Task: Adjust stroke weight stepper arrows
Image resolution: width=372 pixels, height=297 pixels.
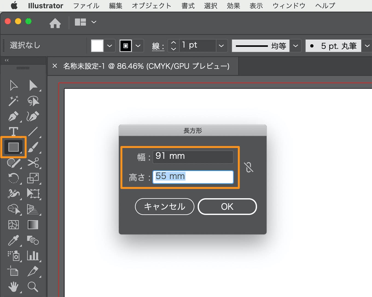Action: coord(173,46)
